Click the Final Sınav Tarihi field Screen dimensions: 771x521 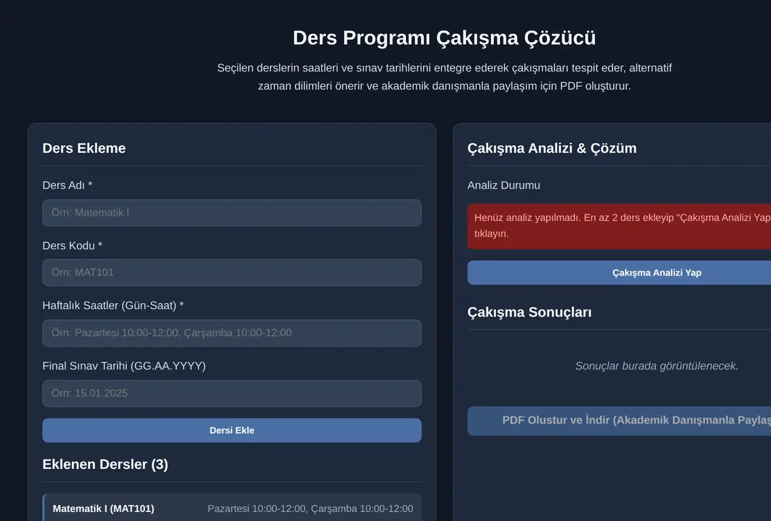(x=232, y=393)
